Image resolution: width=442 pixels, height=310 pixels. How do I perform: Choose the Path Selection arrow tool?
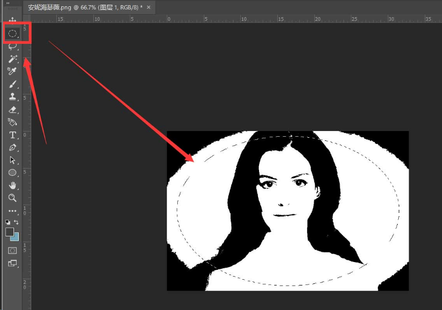pos(13,160)
